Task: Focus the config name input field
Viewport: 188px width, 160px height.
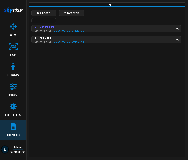Action: pos(44,21)
